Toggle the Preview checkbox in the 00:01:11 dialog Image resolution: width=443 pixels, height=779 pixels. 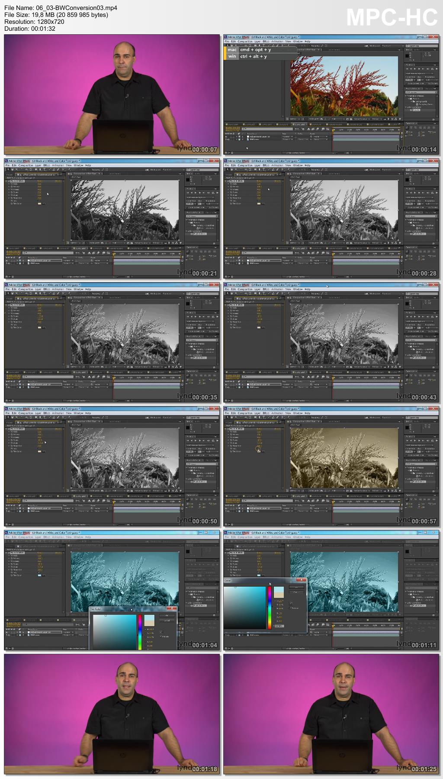[x=290, y=608]
